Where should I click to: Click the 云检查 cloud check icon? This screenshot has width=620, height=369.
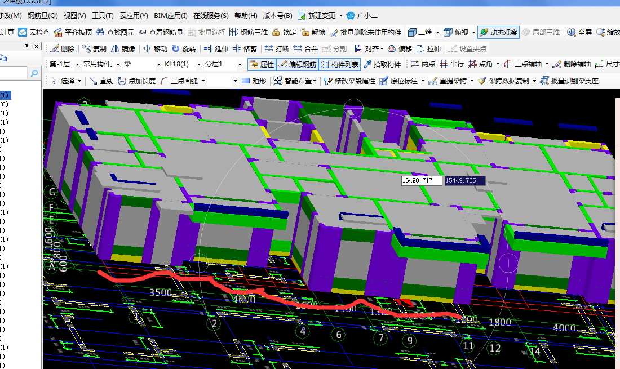pyautogui.click(x=23, y=32)
